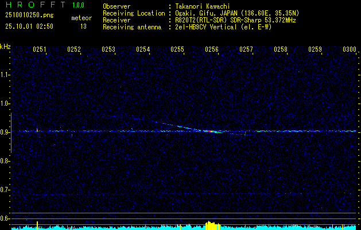Screen dimensions: 361x230
Task: Click the 1.1 frequency axis label
Action: 5,74
